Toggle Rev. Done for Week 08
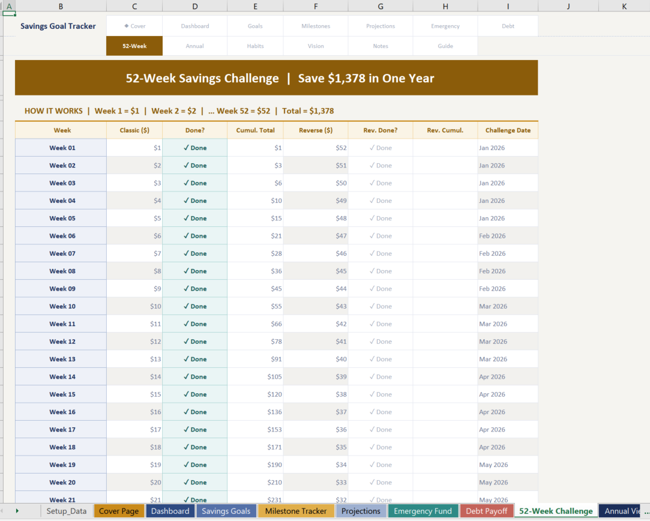Viewport: 650px width, 521px height. [380, 271]
